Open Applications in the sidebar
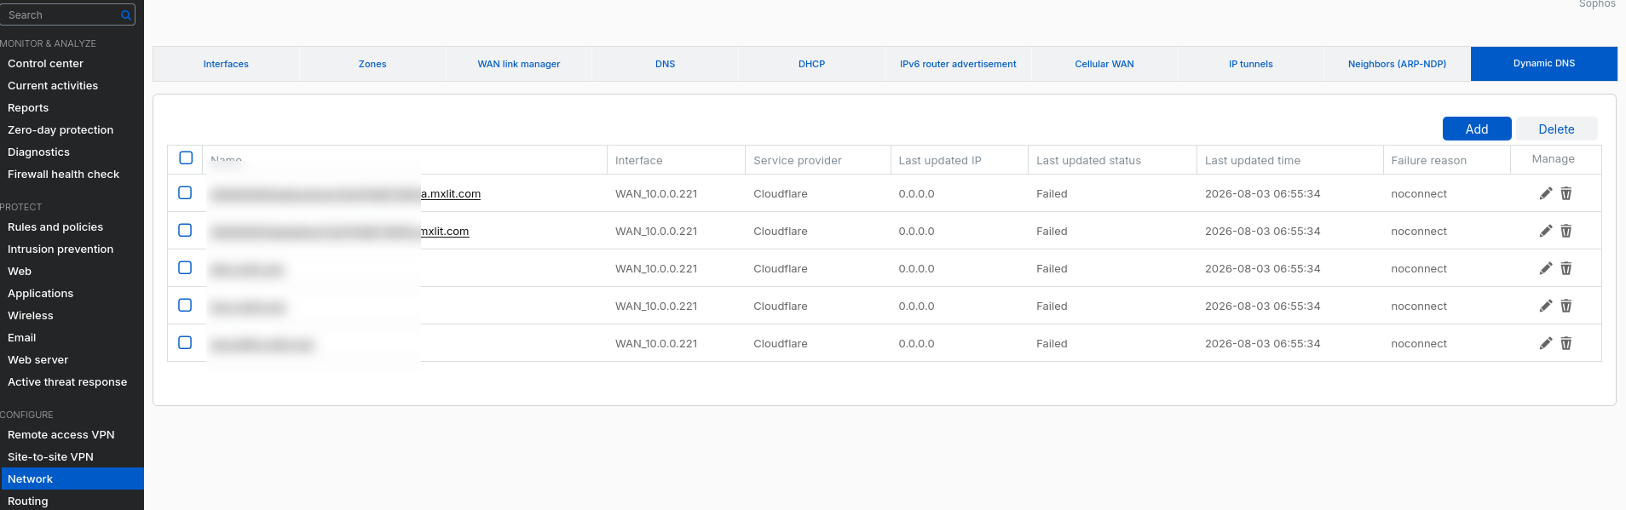Screen dimensions: 1626x510 click(40, 294)
